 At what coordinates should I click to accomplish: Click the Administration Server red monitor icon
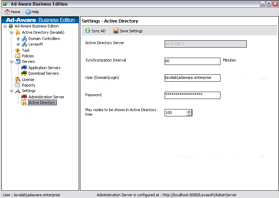(x=24, y=97)
